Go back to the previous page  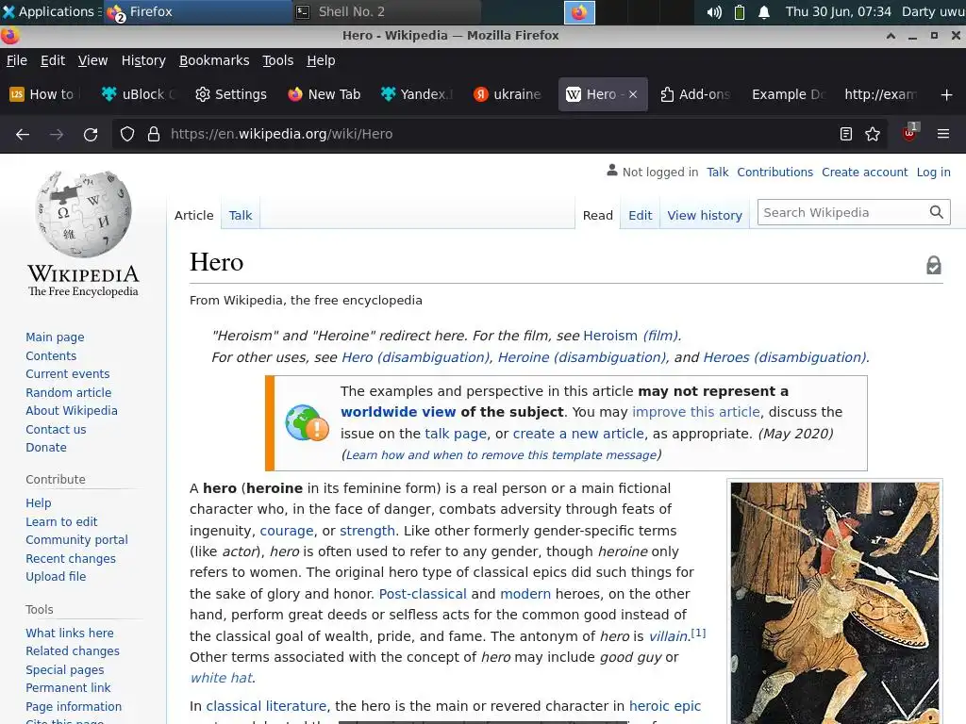[x=23, y=134]
